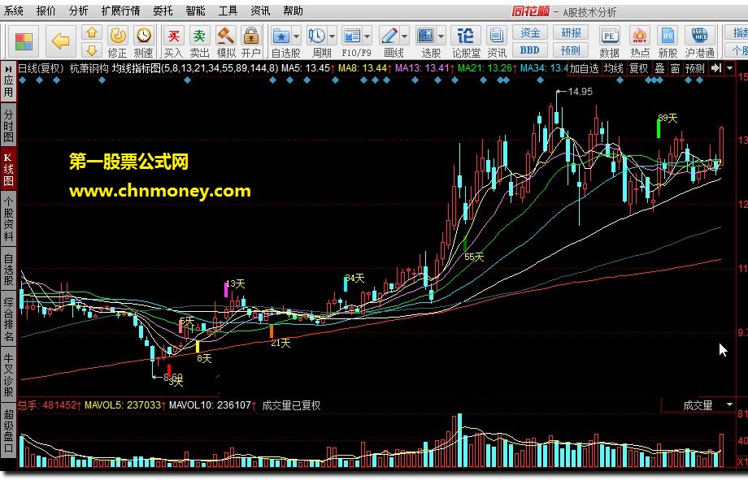Image resolution: width=748 pixels, height=480 pixels.
Task: Click the BBD toolbar button
Action: [530, 50]
